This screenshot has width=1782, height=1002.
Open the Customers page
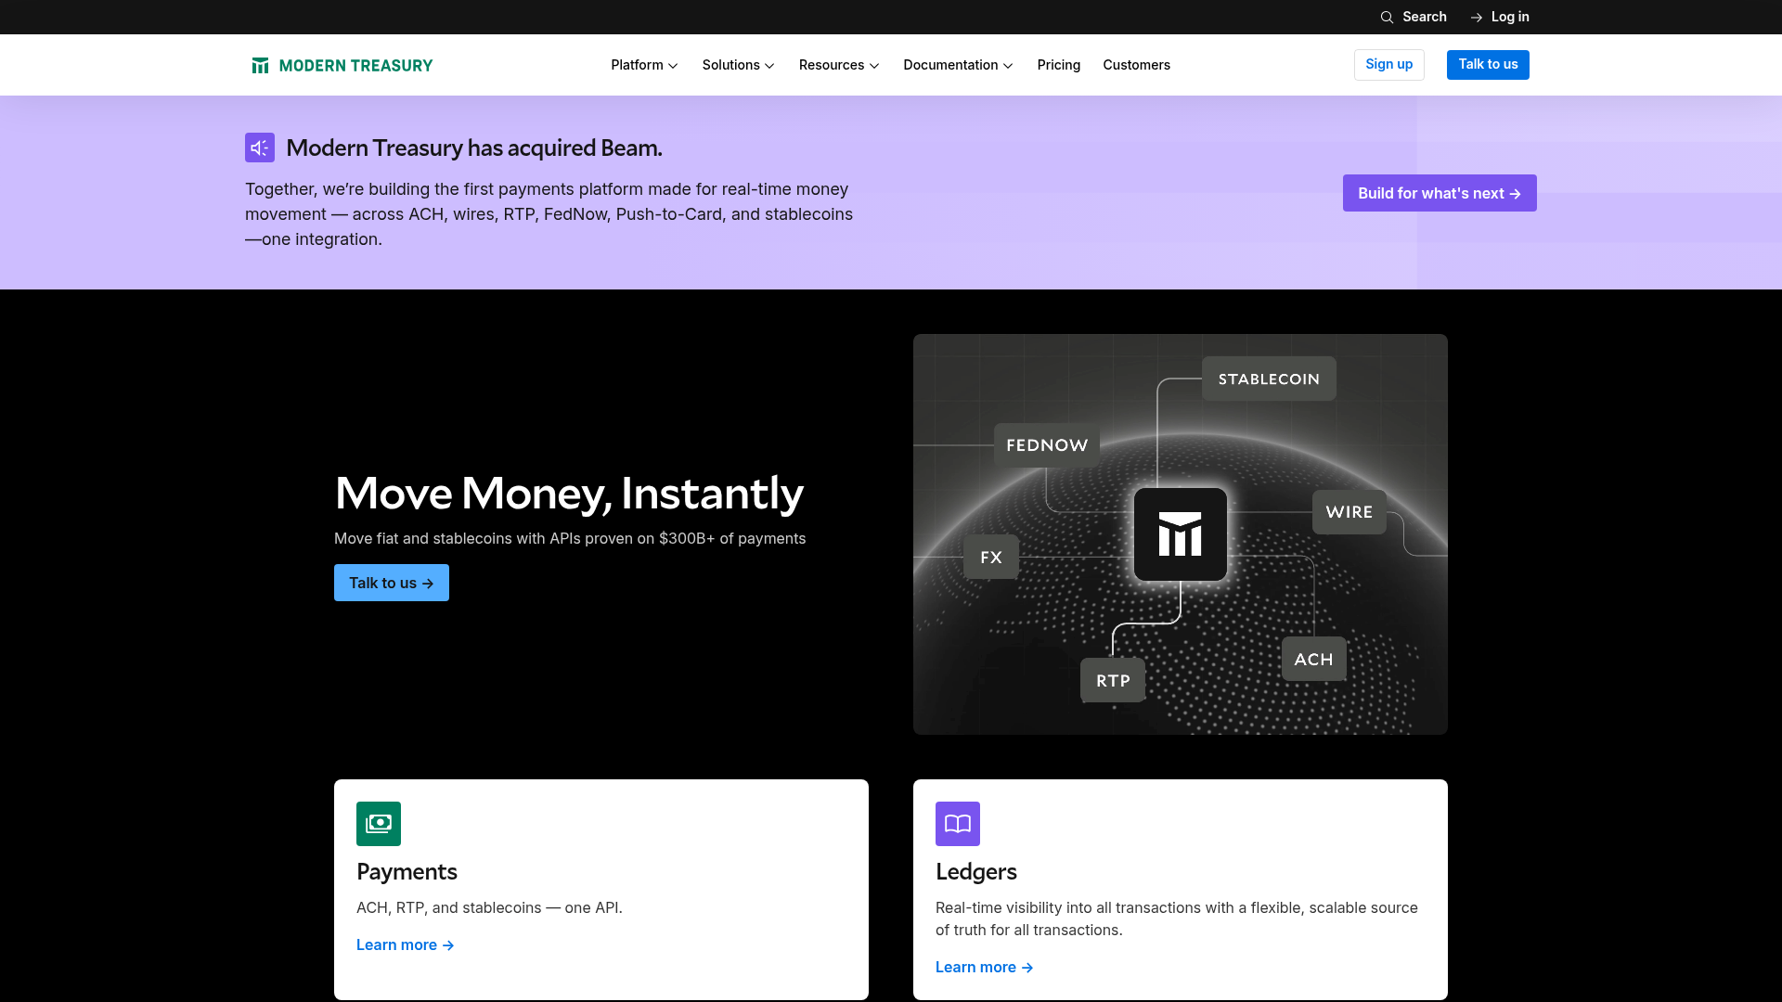[1136, 65]
